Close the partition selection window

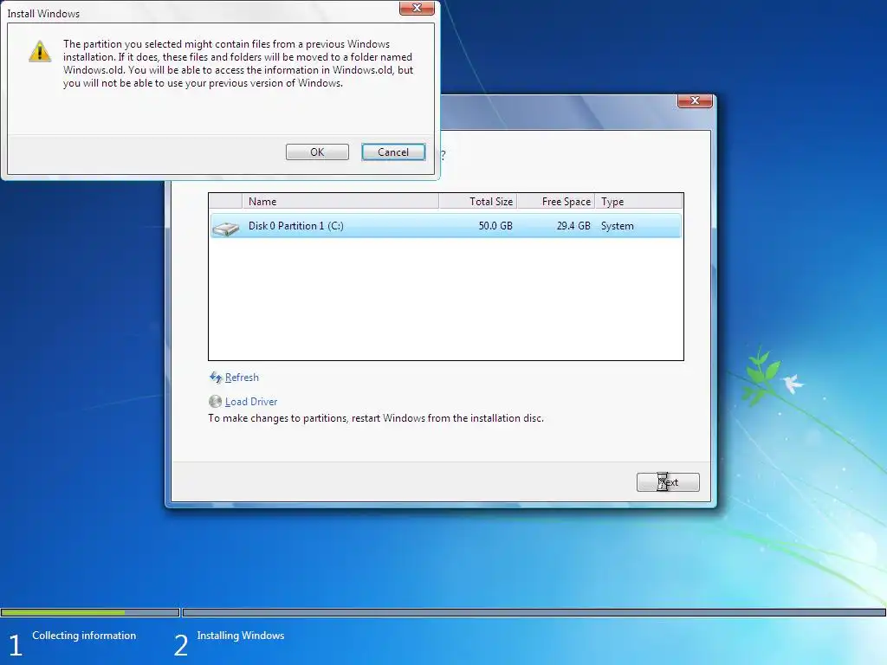[x=695, y=100]
